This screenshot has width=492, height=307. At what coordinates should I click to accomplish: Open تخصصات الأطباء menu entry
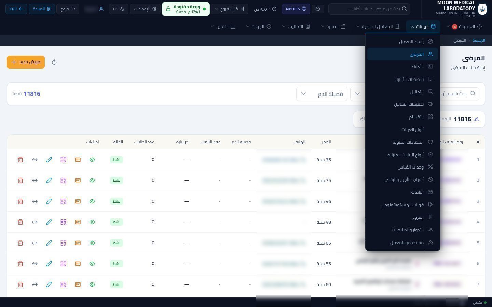(x=402, y=79)
